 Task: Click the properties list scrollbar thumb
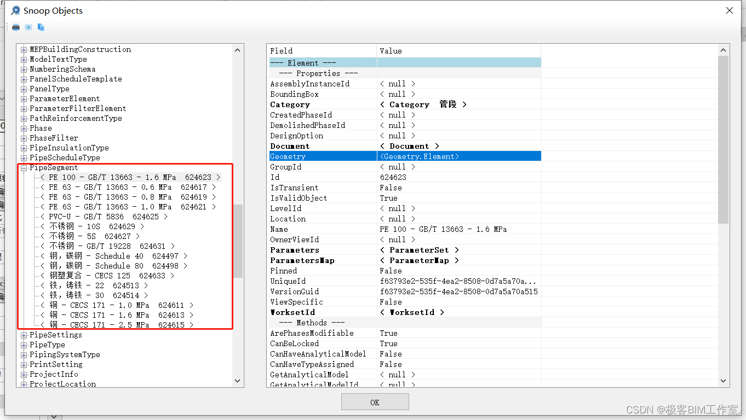(724, 139)
